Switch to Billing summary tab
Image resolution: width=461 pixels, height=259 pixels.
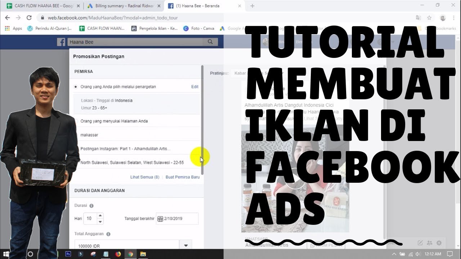(123, 6)
